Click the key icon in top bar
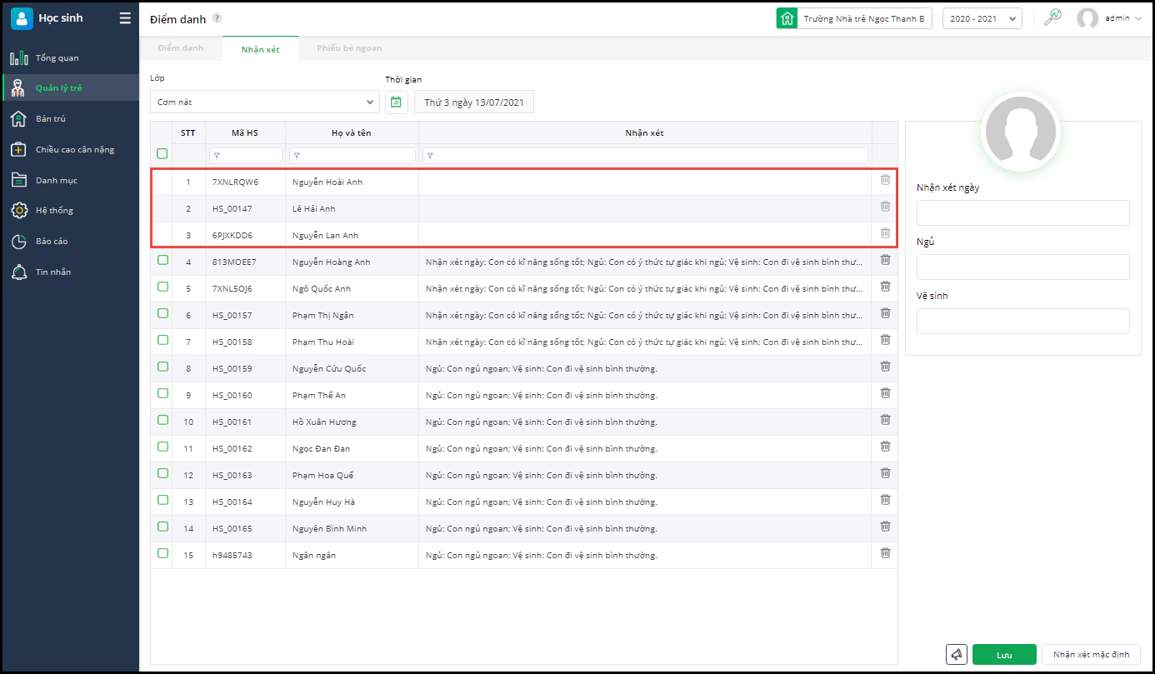 click(x=1052, y=17)
